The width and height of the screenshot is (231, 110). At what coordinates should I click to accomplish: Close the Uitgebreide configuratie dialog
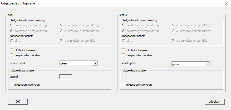pos(227,3)
